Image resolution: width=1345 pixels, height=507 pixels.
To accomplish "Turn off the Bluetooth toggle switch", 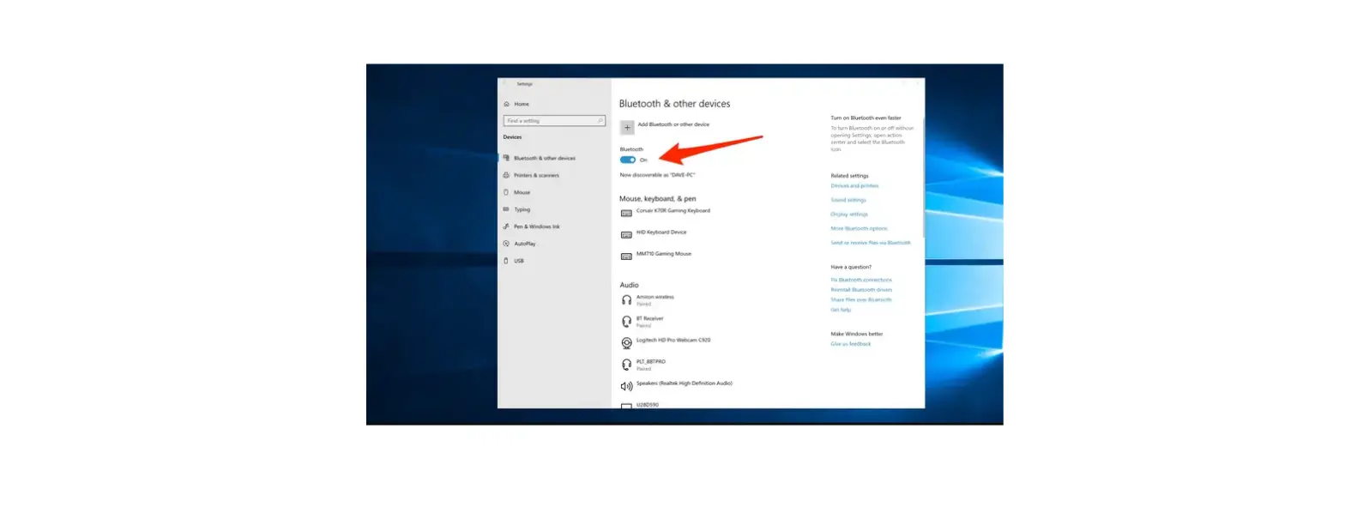I will (628, 160).
